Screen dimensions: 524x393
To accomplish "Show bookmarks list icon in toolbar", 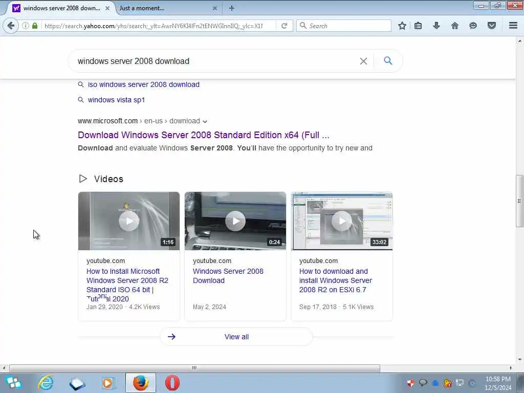I will 418,26.
